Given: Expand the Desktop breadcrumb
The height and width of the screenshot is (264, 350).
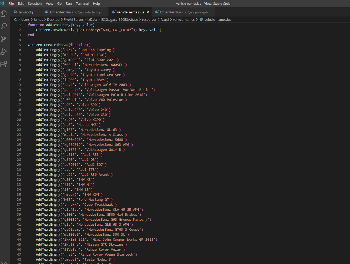Looking at the screenshot, I should click(x=53, y=19).
